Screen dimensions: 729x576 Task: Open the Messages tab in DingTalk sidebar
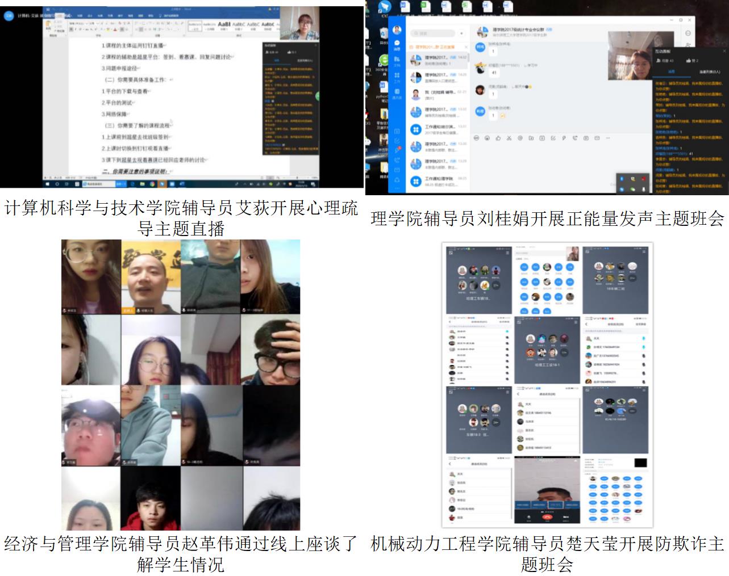pyautogui.click(x=397, y=45)
